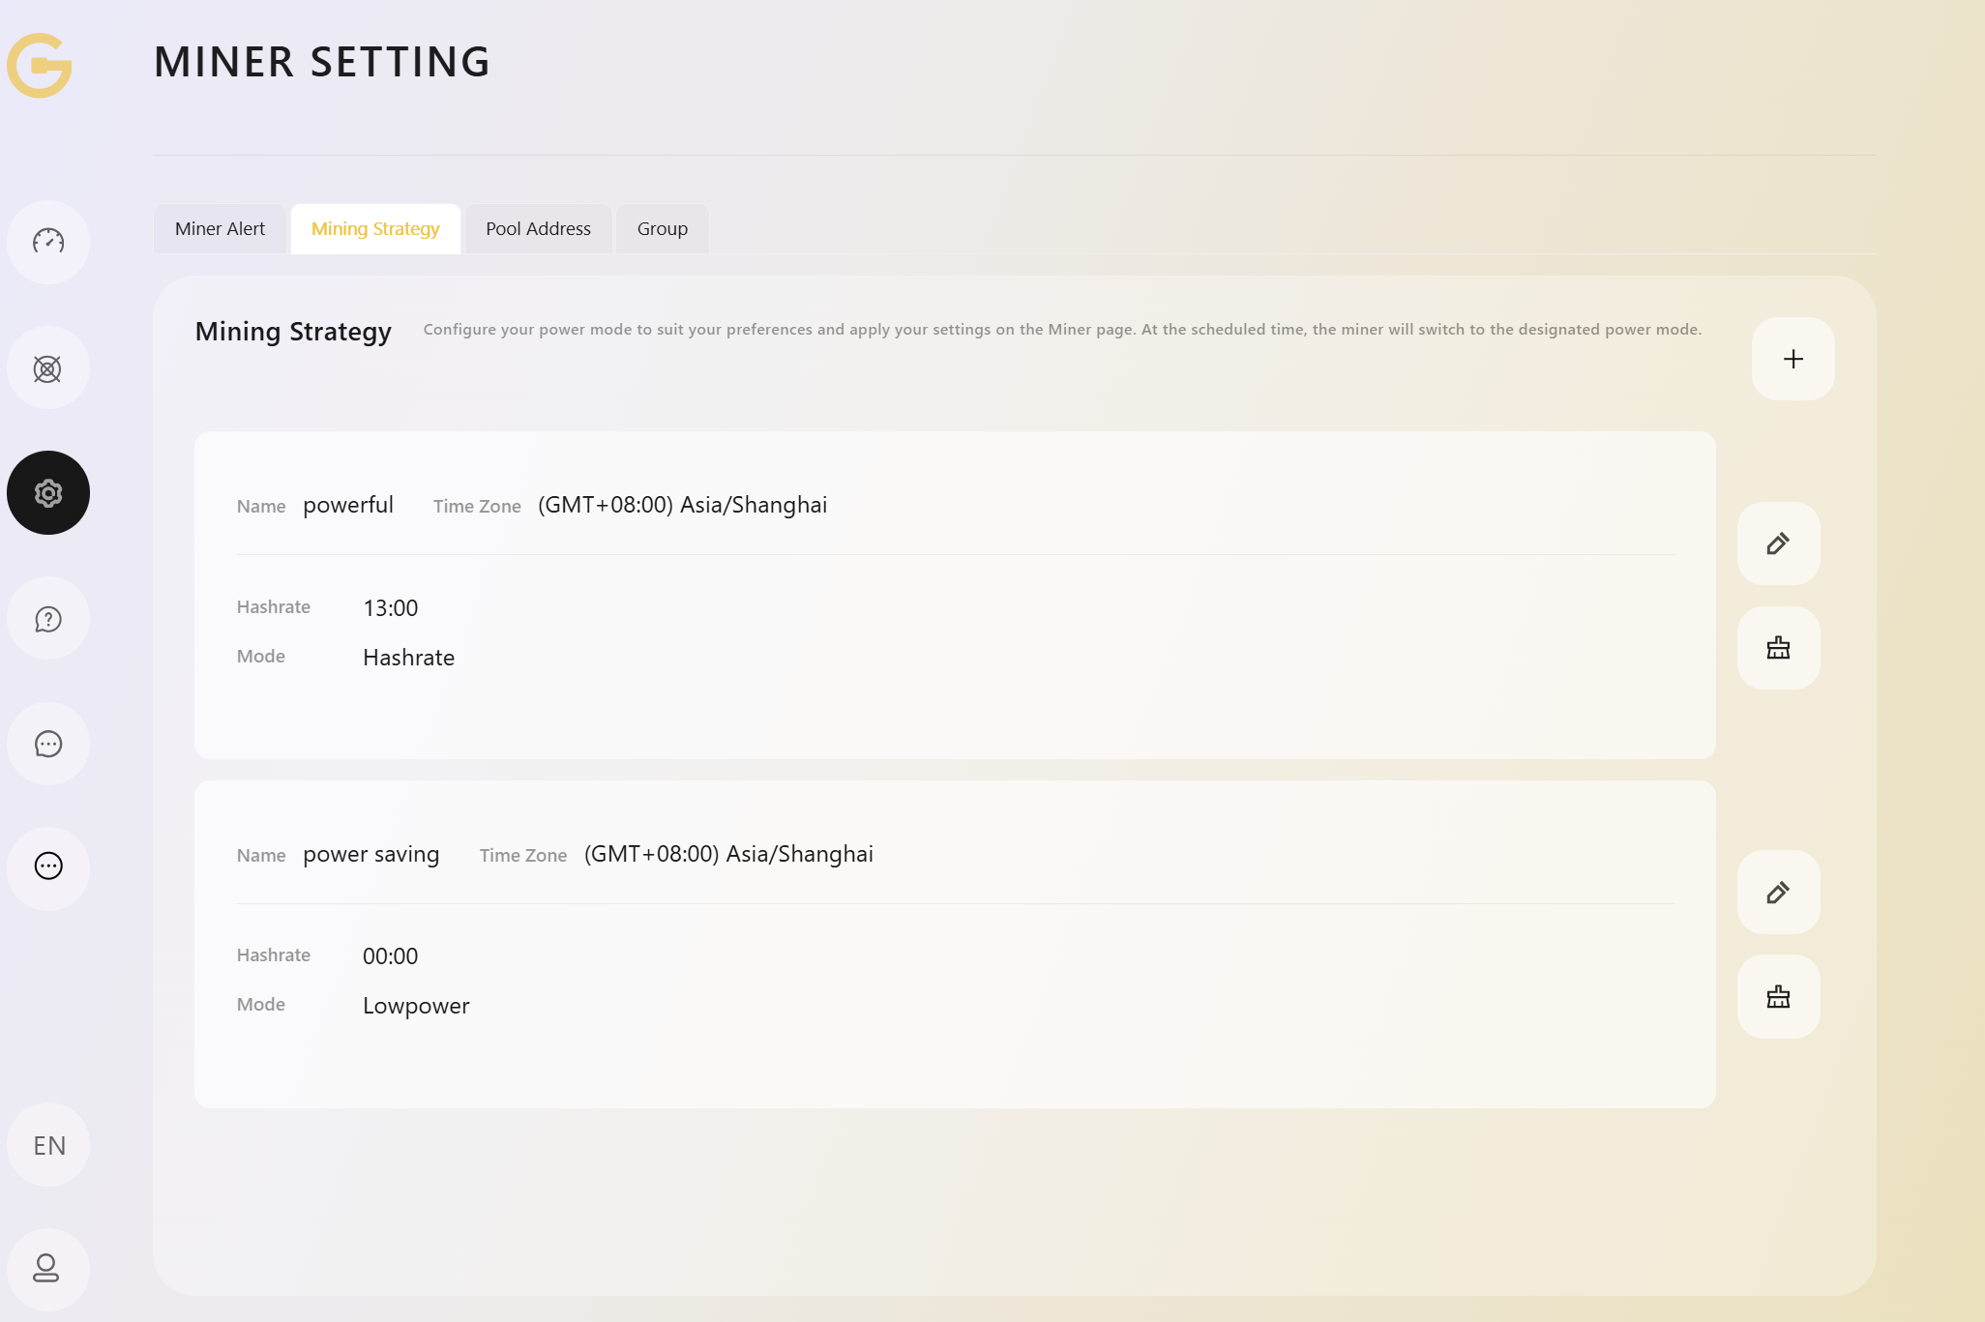Click the strategy name 'powerful'
The image size is (1985, 1322).
[348, 505]
